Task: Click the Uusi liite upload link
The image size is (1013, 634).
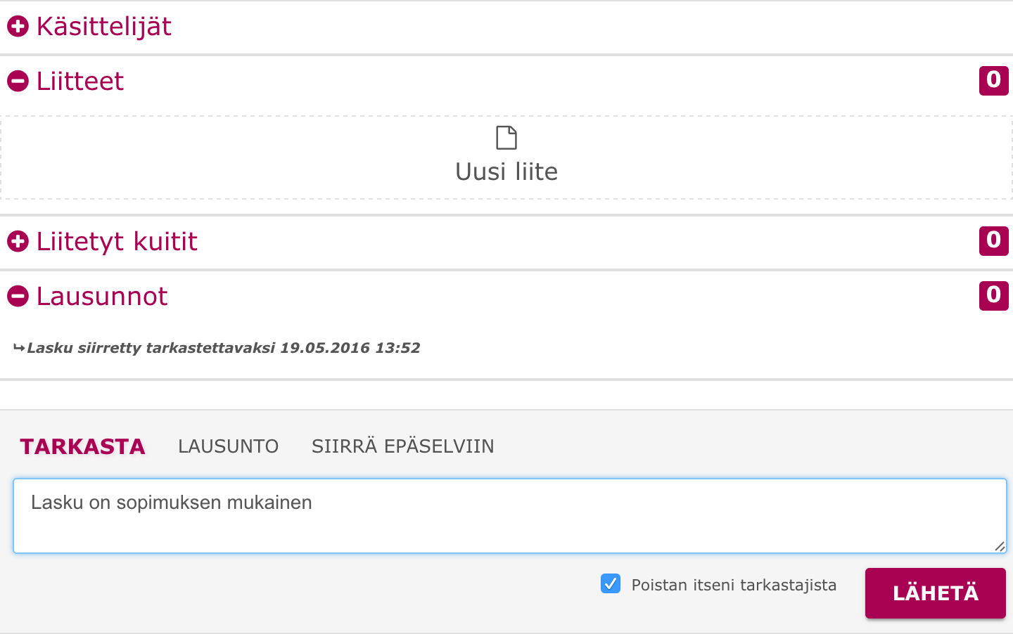Action: click(x=507, y=172)
